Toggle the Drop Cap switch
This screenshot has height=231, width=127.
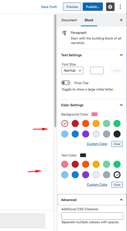point(66,83)
